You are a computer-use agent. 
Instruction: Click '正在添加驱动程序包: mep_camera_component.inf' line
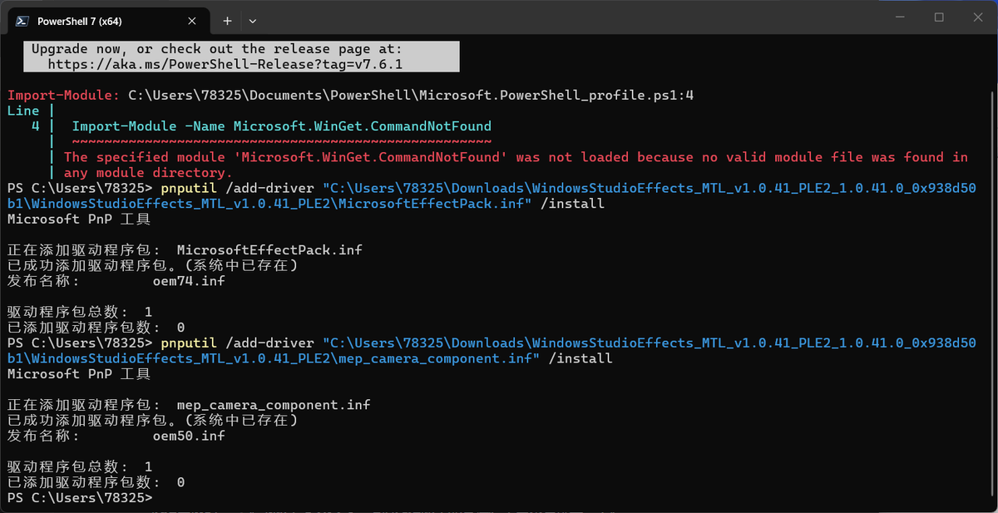[x=189, y=405]
